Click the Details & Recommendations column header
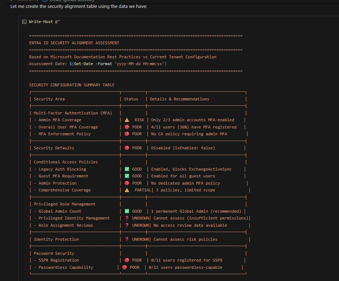This screenshot has height=281, width=339. (x=179, y=99)
